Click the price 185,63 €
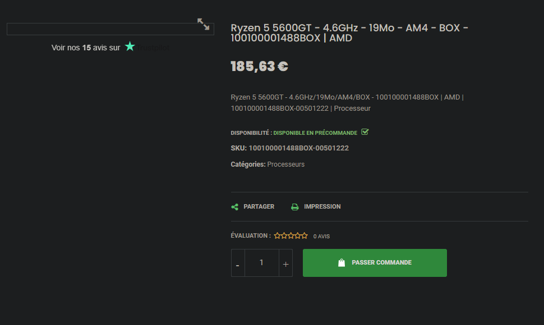 pos(259,66)
